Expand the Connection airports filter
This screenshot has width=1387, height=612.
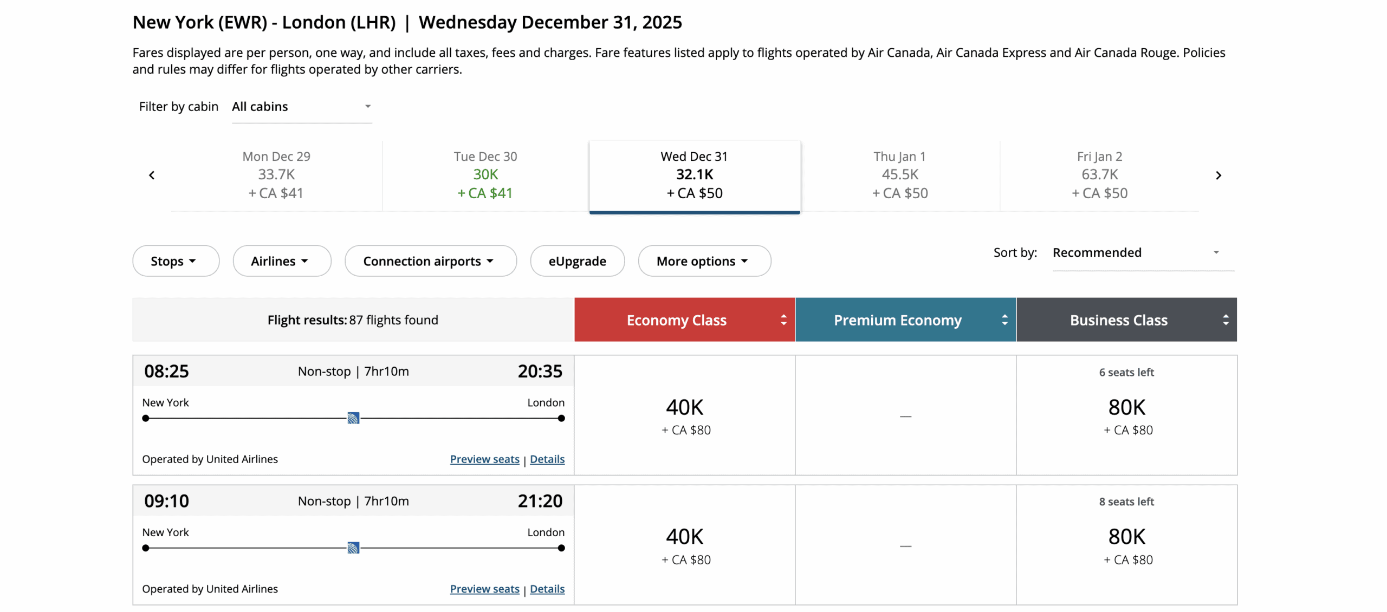coord(430,261)
